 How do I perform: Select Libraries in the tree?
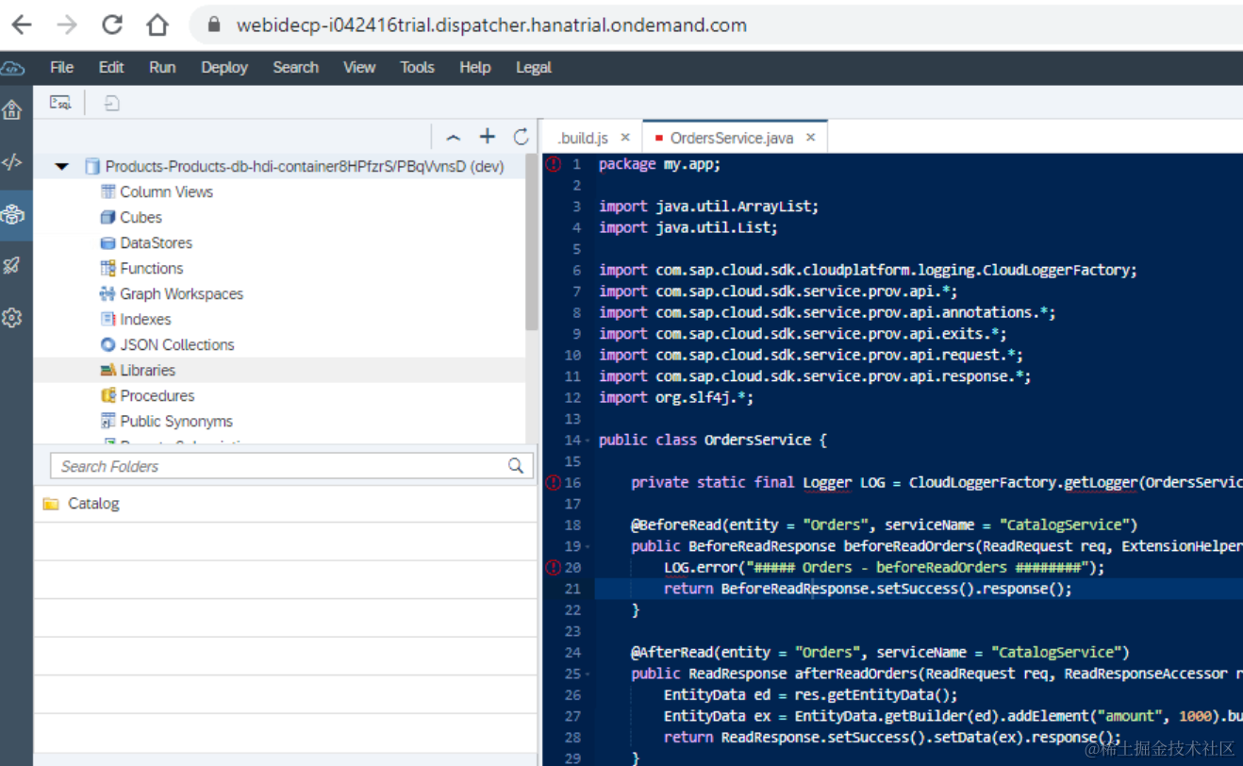[x=147, y=370]
